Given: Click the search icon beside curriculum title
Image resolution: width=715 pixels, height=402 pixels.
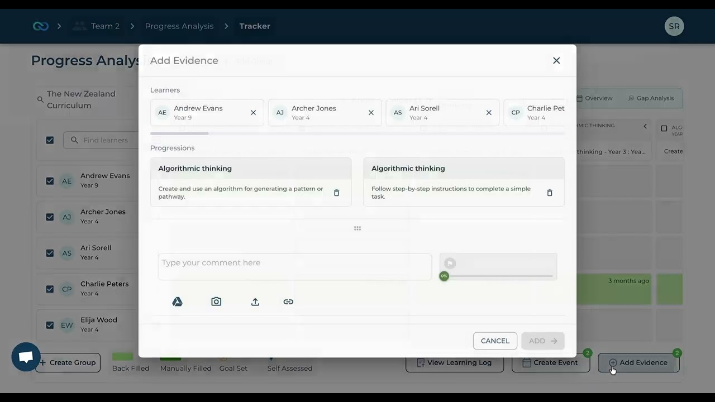Looking at the screenshot, I should click(x=40, y=99).
